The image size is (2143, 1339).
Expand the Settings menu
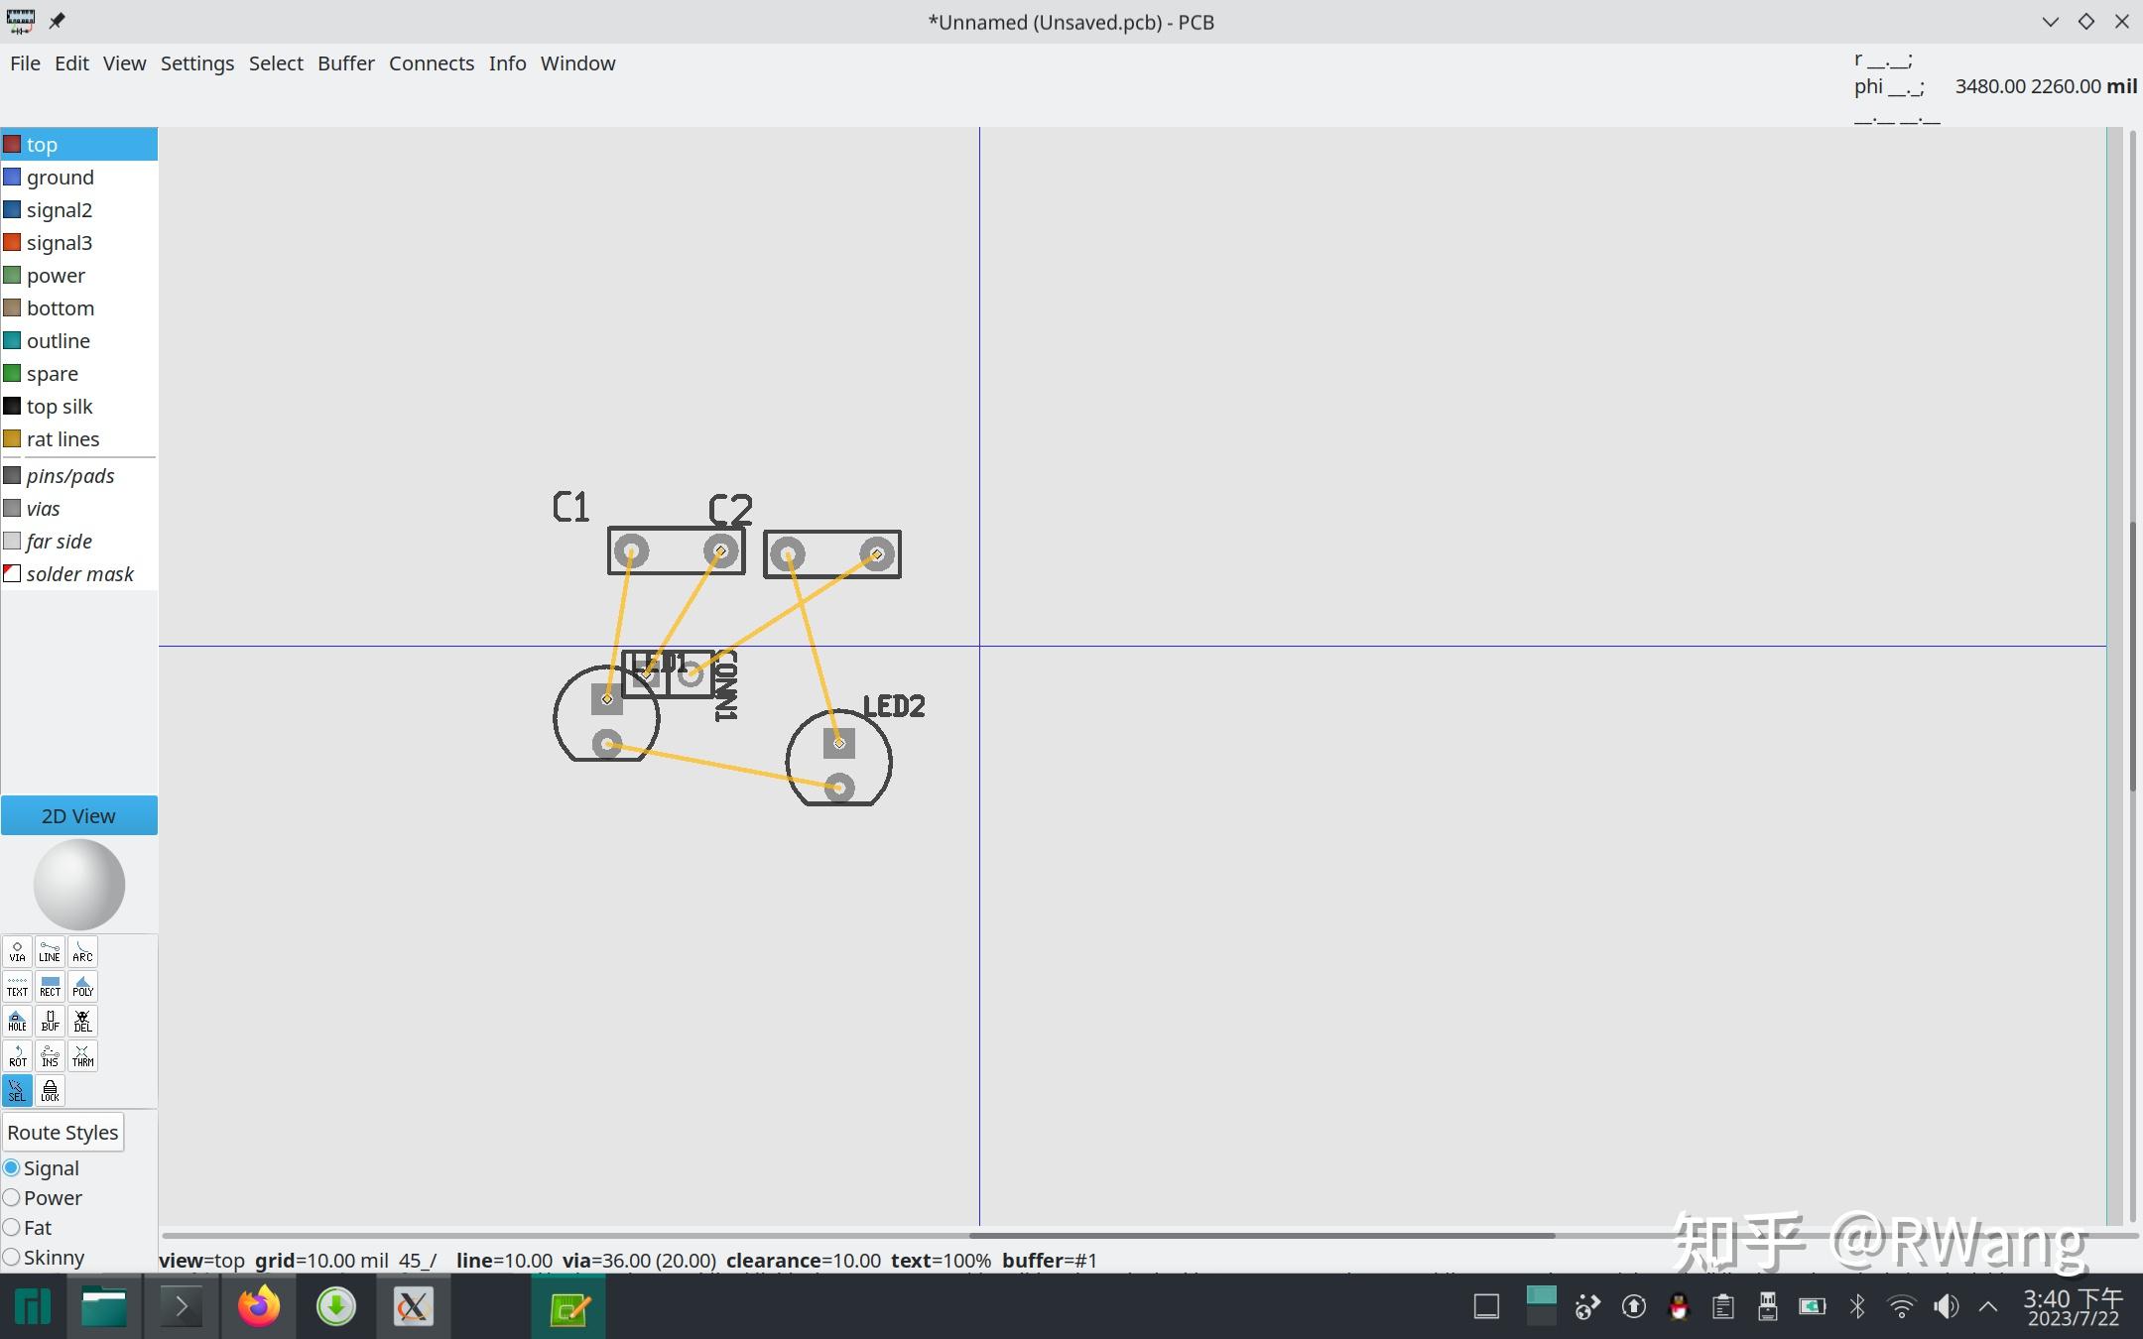196,63
